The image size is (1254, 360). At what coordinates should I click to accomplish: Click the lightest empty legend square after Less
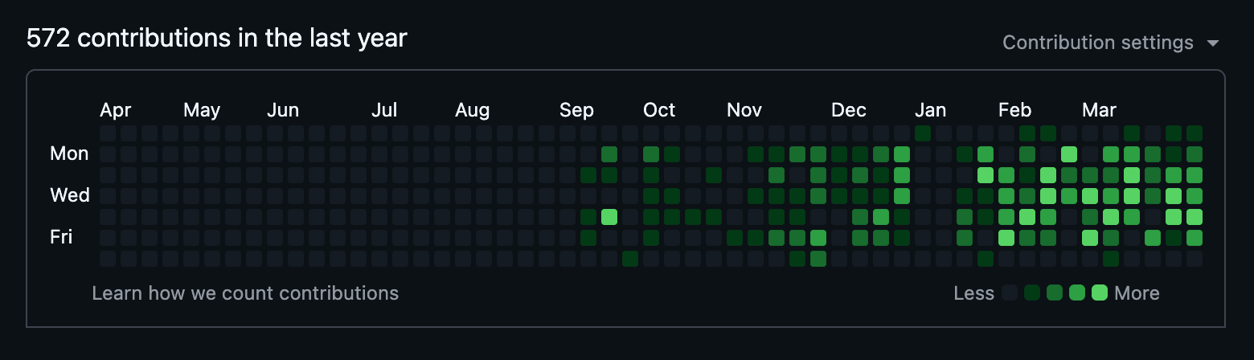[1010, 293]
